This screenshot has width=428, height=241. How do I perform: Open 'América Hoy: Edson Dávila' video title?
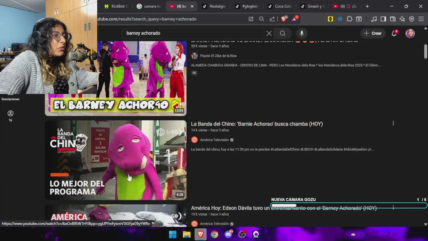[x=284, y=208]
